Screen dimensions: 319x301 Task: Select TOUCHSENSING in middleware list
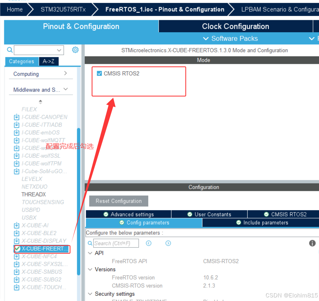pos(43,202)
